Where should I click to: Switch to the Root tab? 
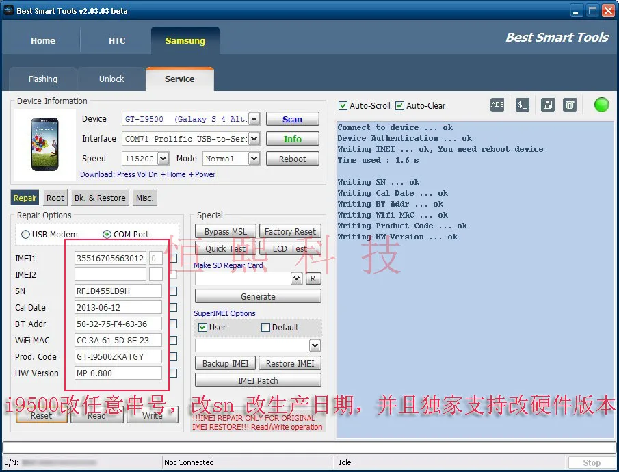pyautogui.click(x=55, y=198)
